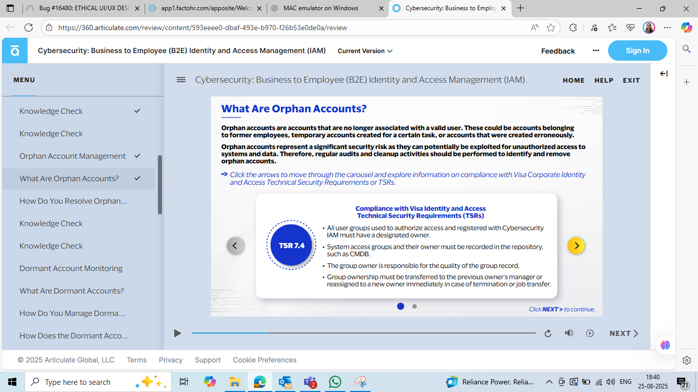The image size is (698, 392).
Task: Select the second carousel dot indicator
Action: 414,306
